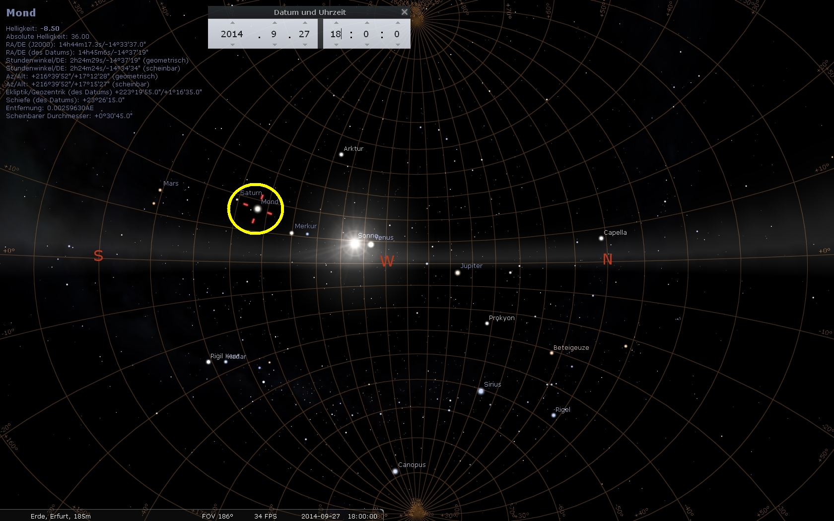834x521 pixels.
Task: Click the "RA/DE (J2000)" info line
Action: pos(76,44)
